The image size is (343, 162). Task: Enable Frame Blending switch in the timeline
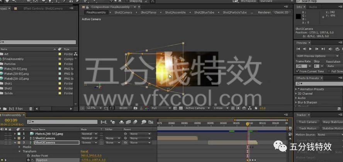click(128, 122)
